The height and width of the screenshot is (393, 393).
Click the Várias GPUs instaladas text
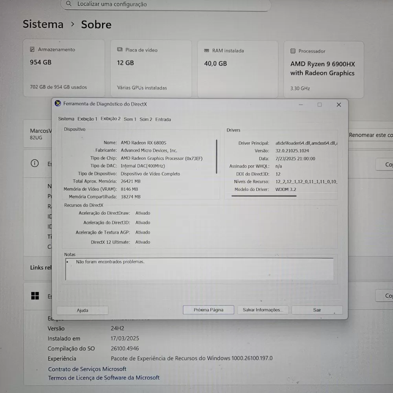(142, 88)
